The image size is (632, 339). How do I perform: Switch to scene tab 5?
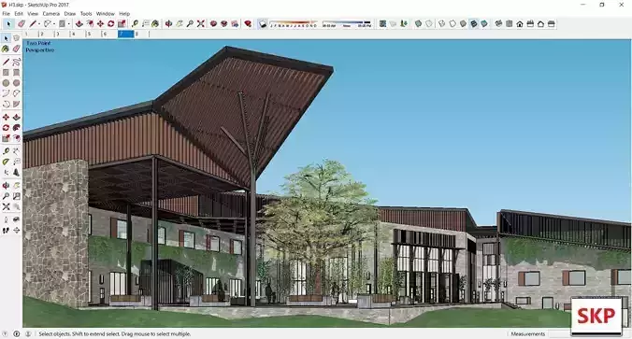(x=93, y=35)
